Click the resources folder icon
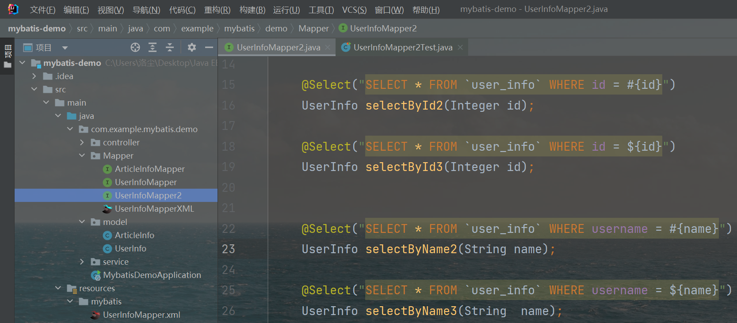Image resolution: width=737 pixels, height=323 pixels. point(72,289)
